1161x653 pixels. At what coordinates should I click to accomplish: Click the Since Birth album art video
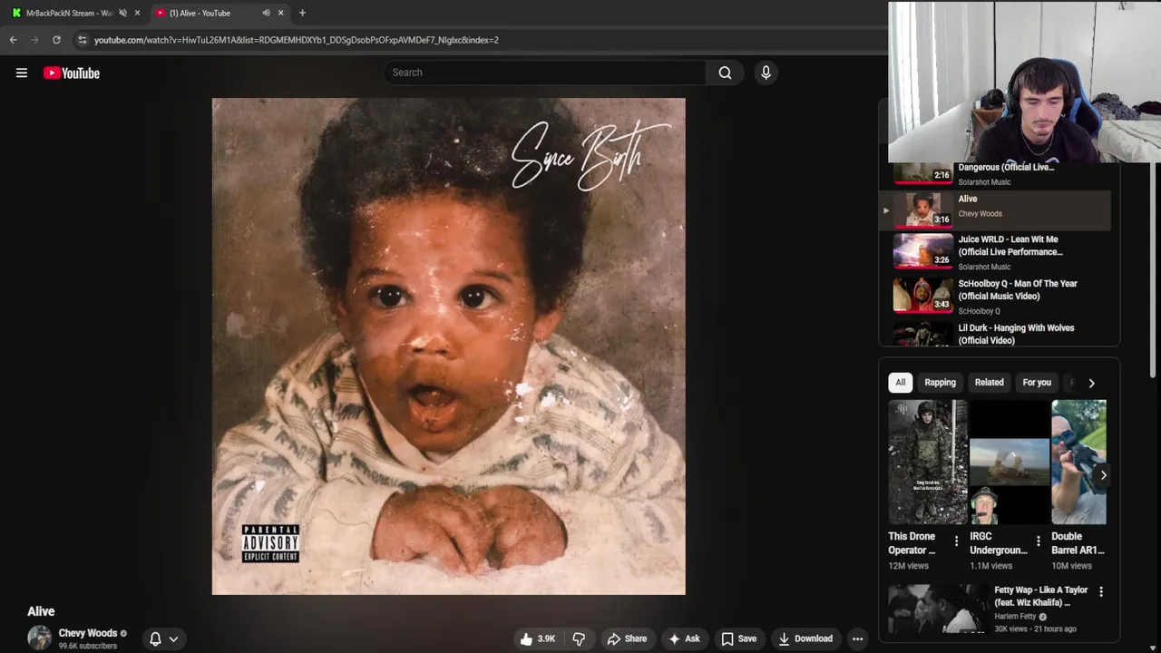pyautogui.click(x=448, y=346)
